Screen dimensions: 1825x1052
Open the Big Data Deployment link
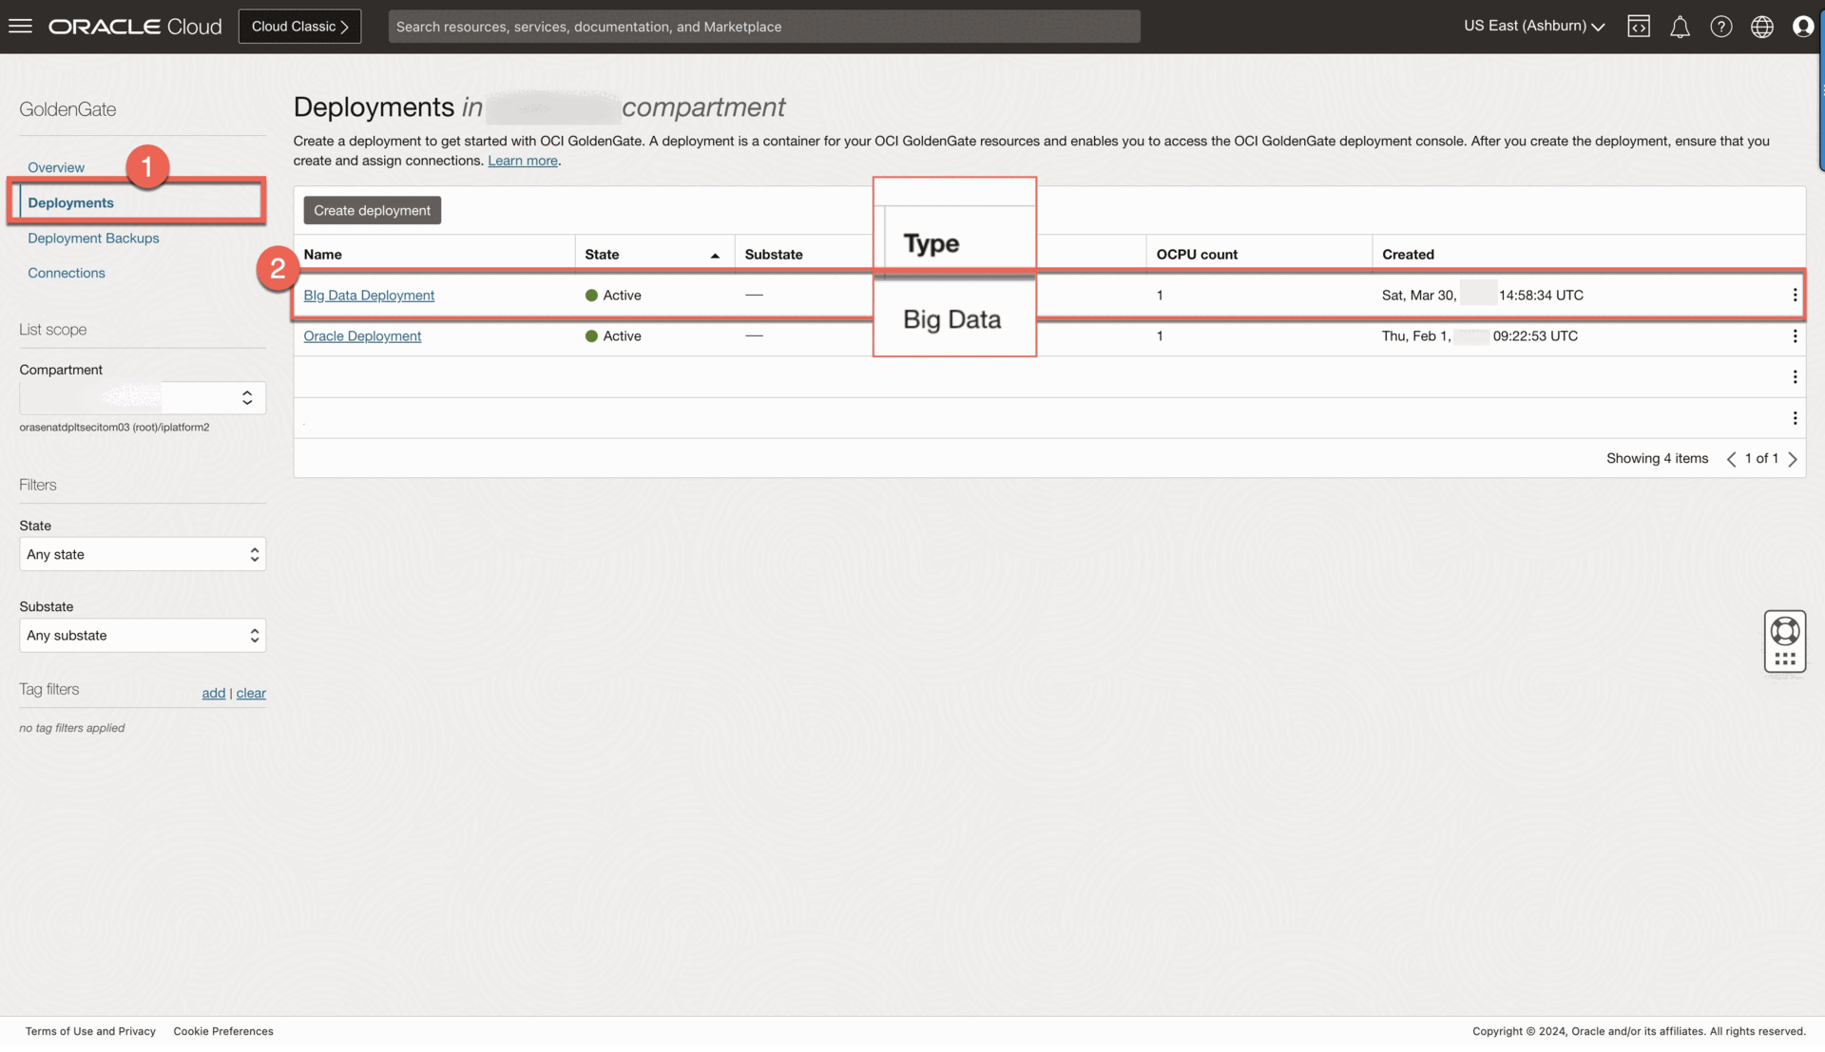pyautogui.click(x=369, y=296)
